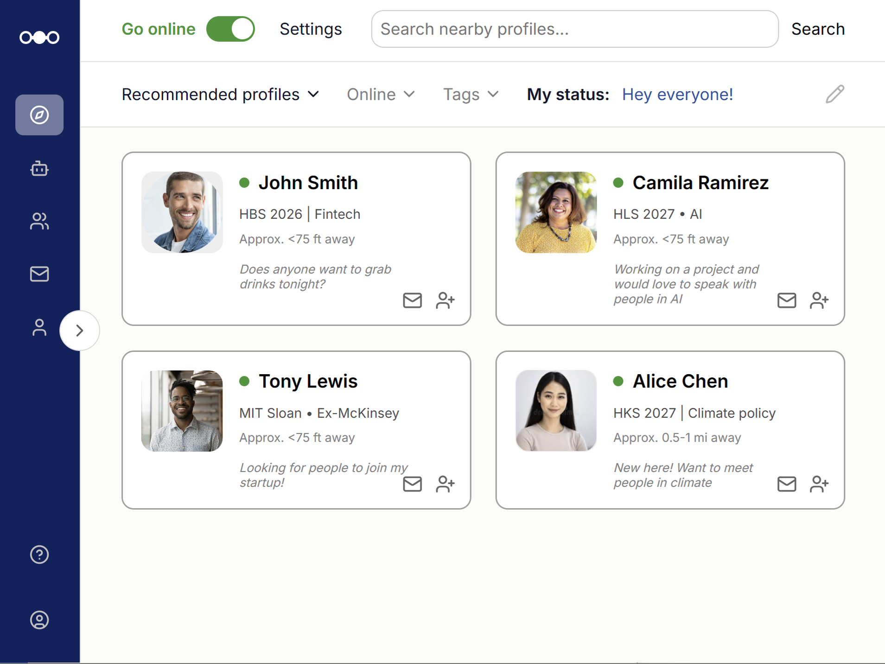Screen dimensions: 885x664
Task: Expand the Recommended profiles dropdown
Action: pyautogui.click(x=221, y=95)
